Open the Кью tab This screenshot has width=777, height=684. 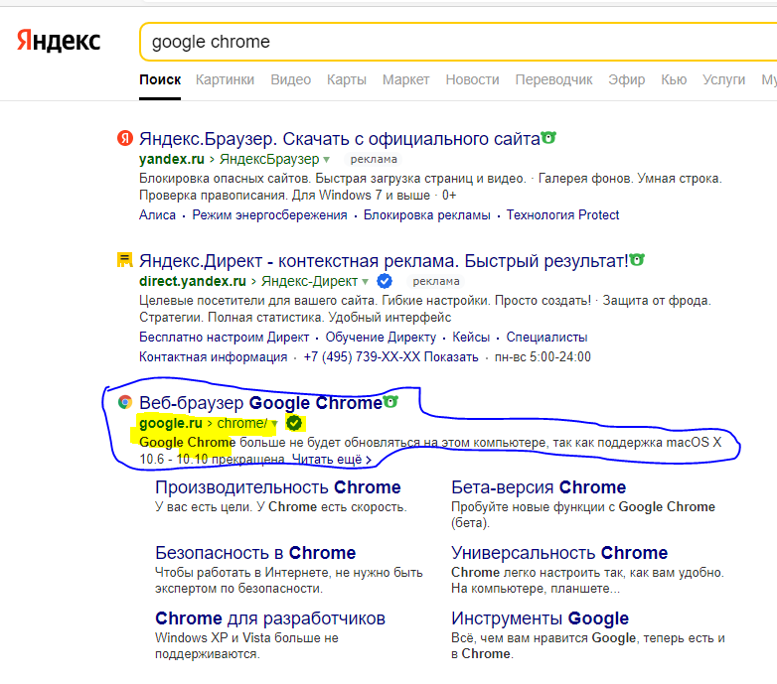pos(674,79)
